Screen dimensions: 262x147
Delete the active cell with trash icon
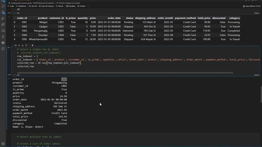pos(32,45)
